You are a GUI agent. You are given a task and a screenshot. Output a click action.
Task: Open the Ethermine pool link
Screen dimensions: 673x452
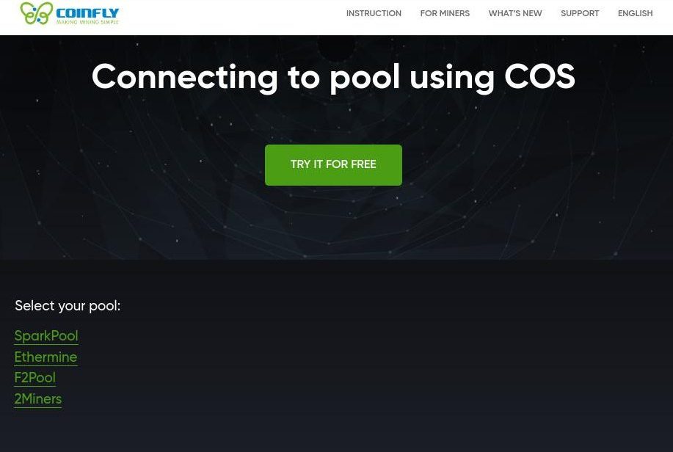coord(46,357)
